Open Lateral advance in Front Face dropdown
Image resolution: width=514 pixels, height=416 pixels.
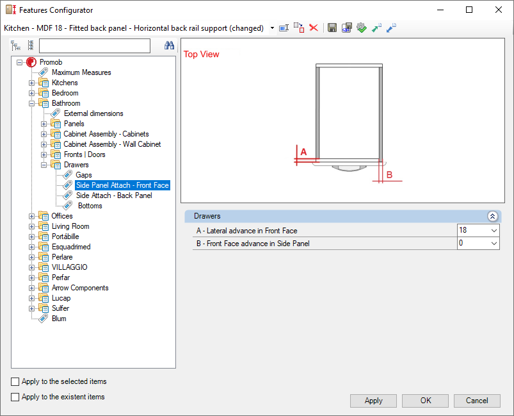coord(494,231)
